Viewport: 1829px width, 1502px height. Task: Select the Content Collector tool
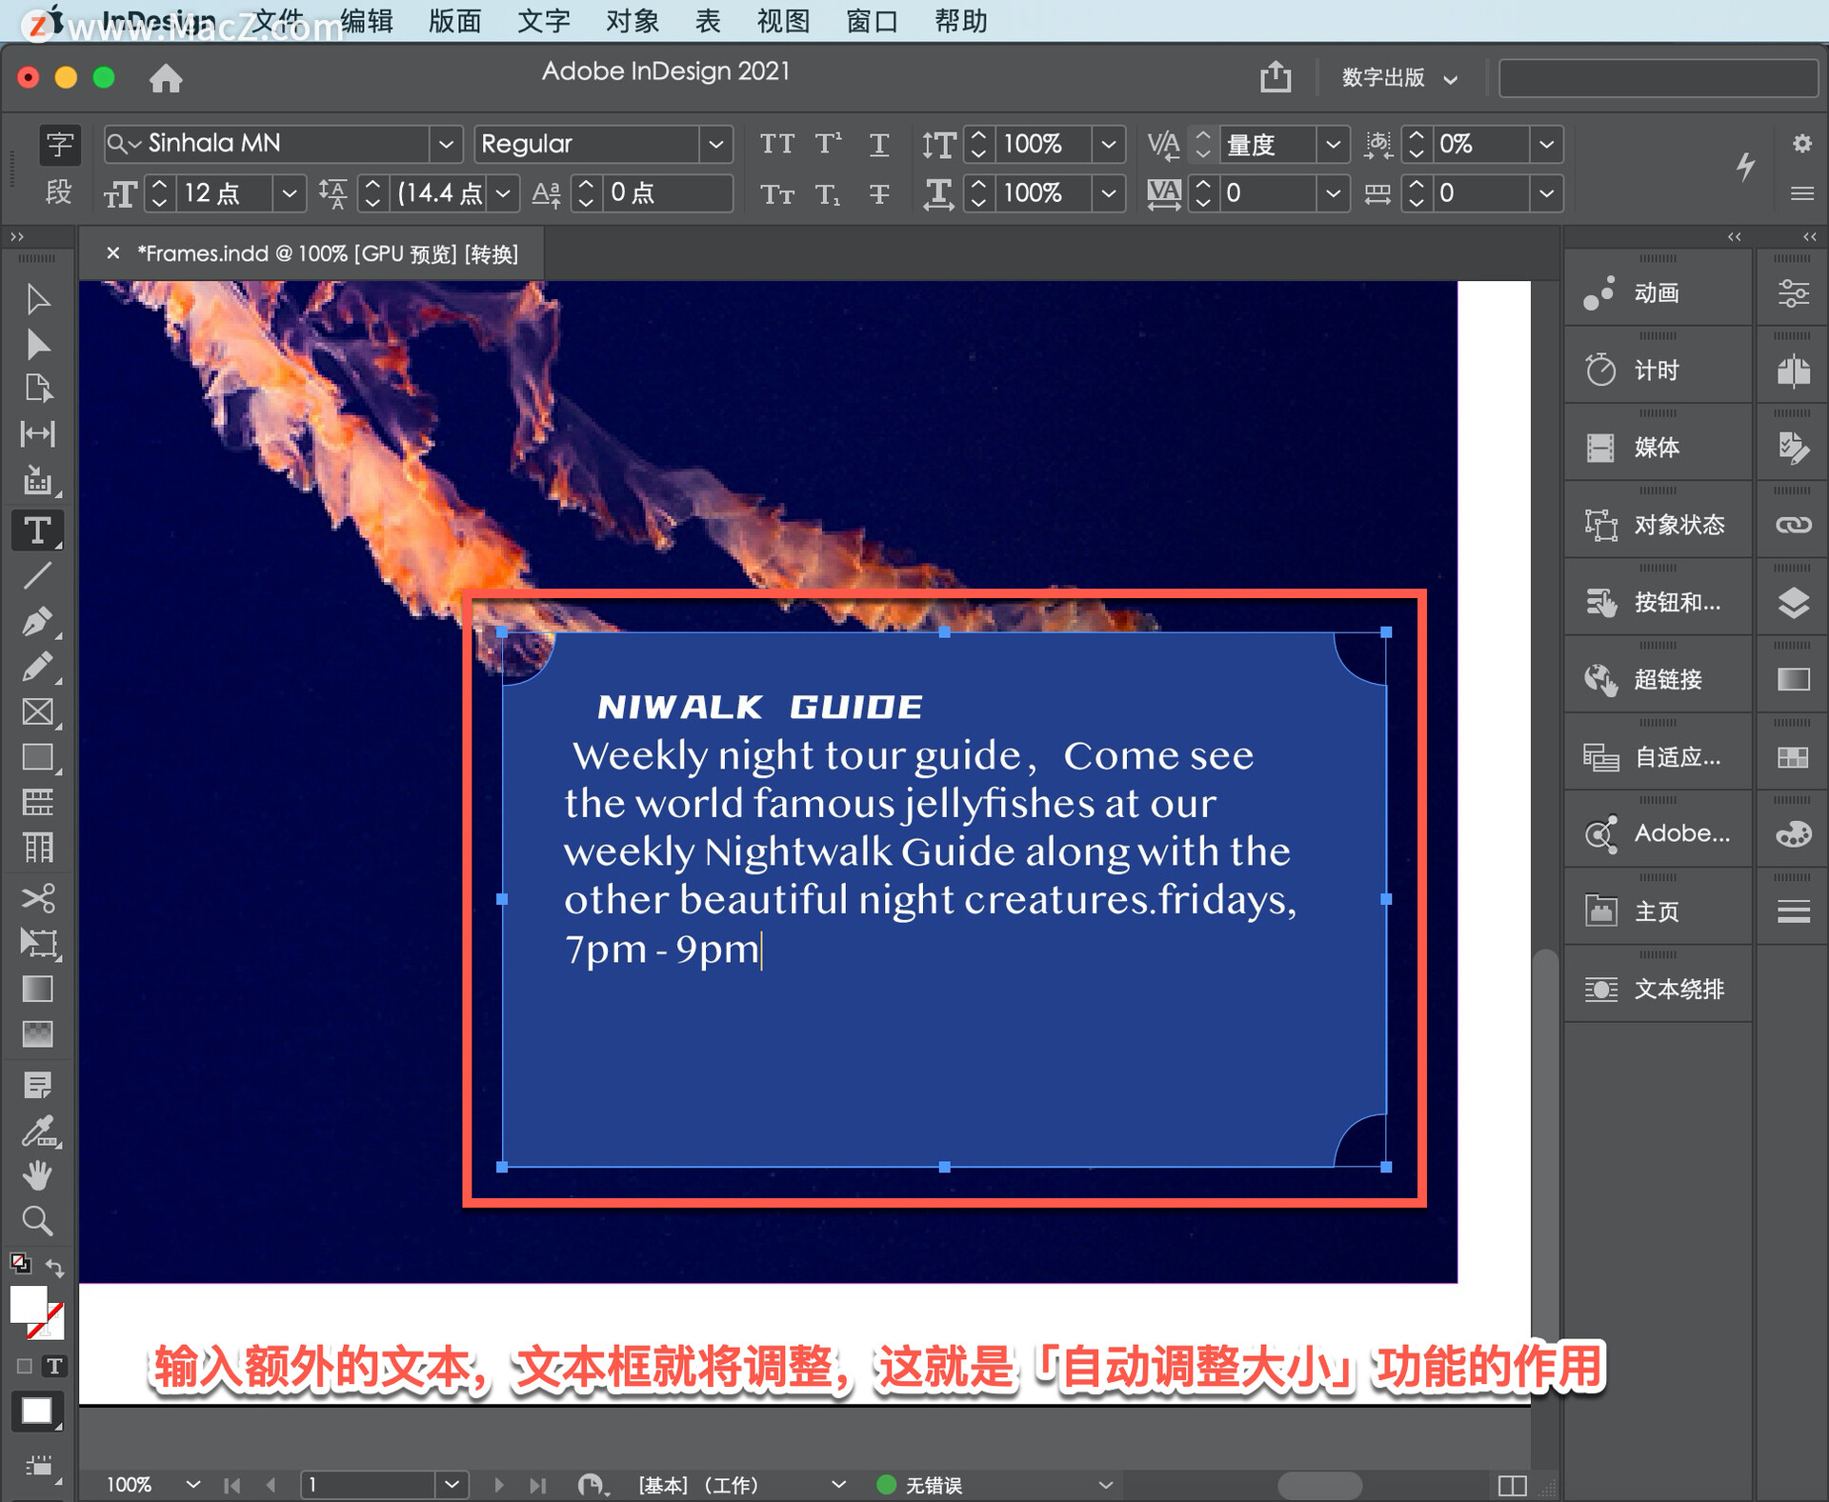click(x=37, y=480)
